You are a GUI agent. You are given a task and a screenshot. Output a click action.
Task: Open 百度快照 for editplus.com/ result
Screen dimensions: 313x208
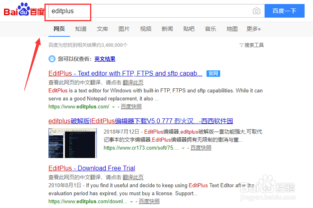131,107
